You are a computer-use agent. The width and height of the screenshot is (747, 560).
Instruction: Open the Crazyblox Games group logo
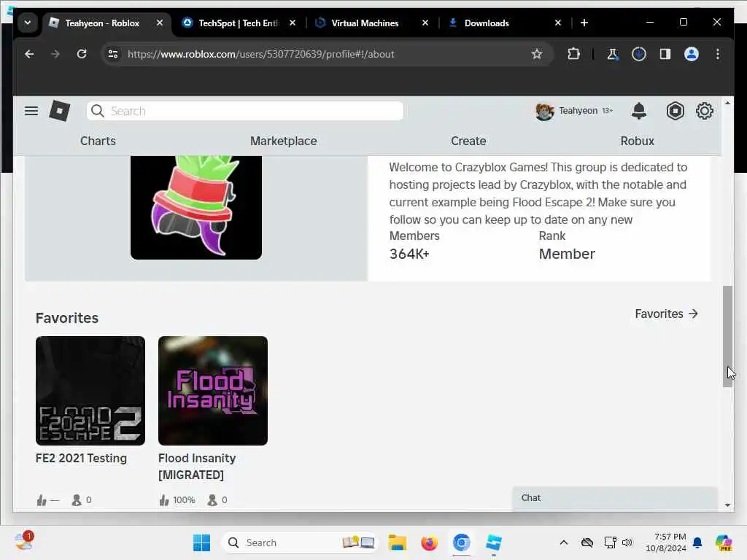tap(196, 208)
